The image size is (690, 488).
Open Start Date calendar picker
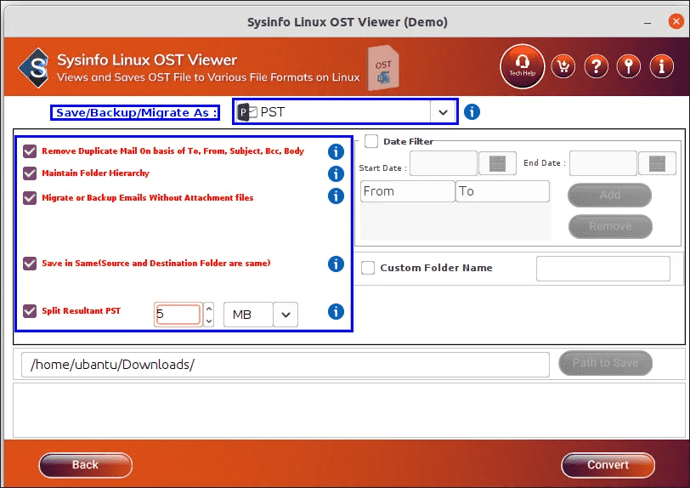pos(497,163)
